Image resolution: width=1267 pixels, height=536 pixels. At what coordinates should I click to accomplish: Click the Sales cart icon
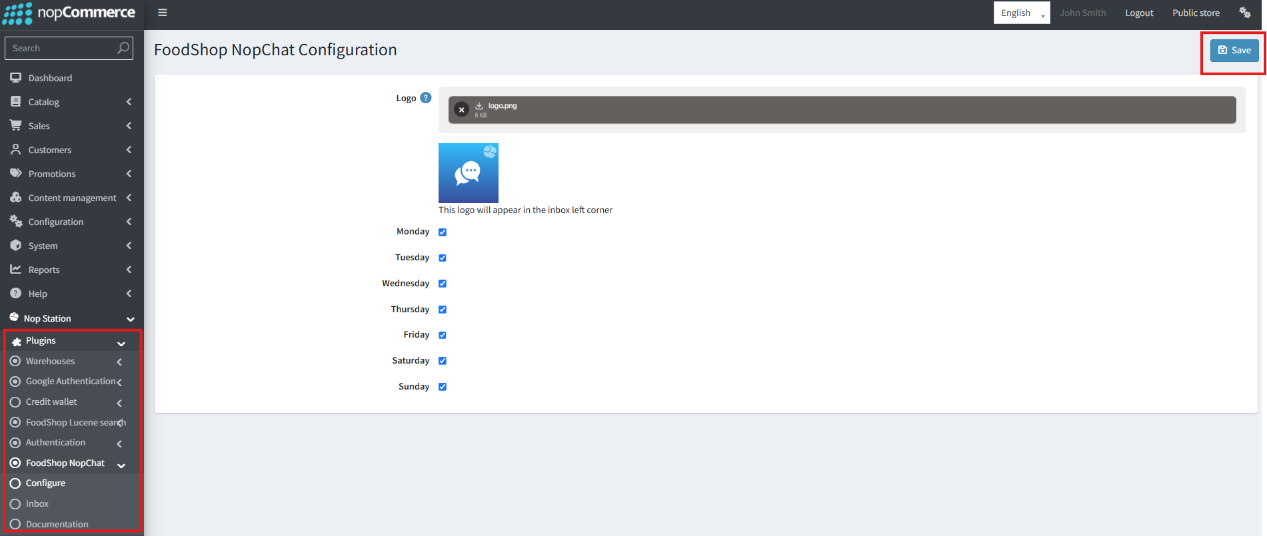click(x=16, y=126)
